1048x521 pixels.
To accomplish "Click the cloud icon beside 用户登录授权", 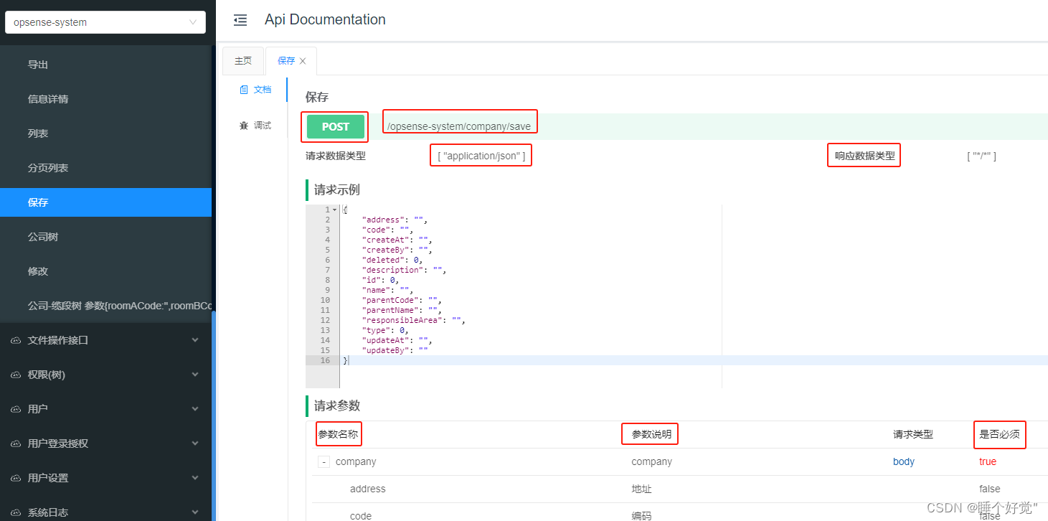I will pyautogui.click(x=16, y=443).
